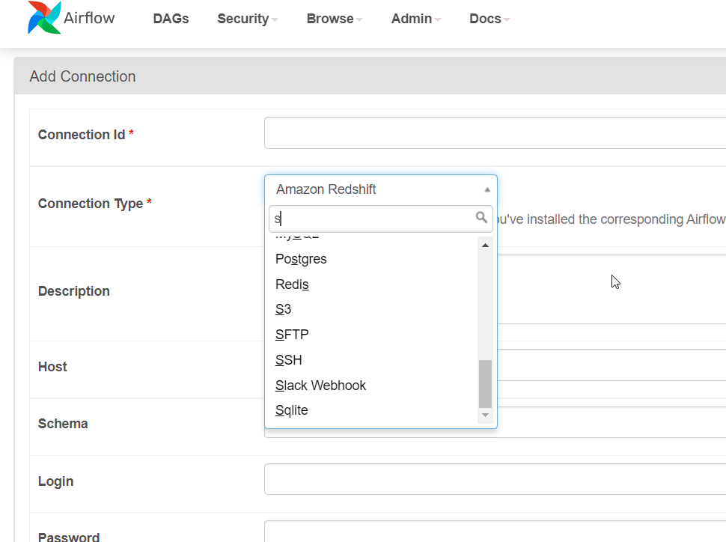Click the dropdown list scroll up arrow
This screenshot has height=542, width=726.
(x=485, y=245)
